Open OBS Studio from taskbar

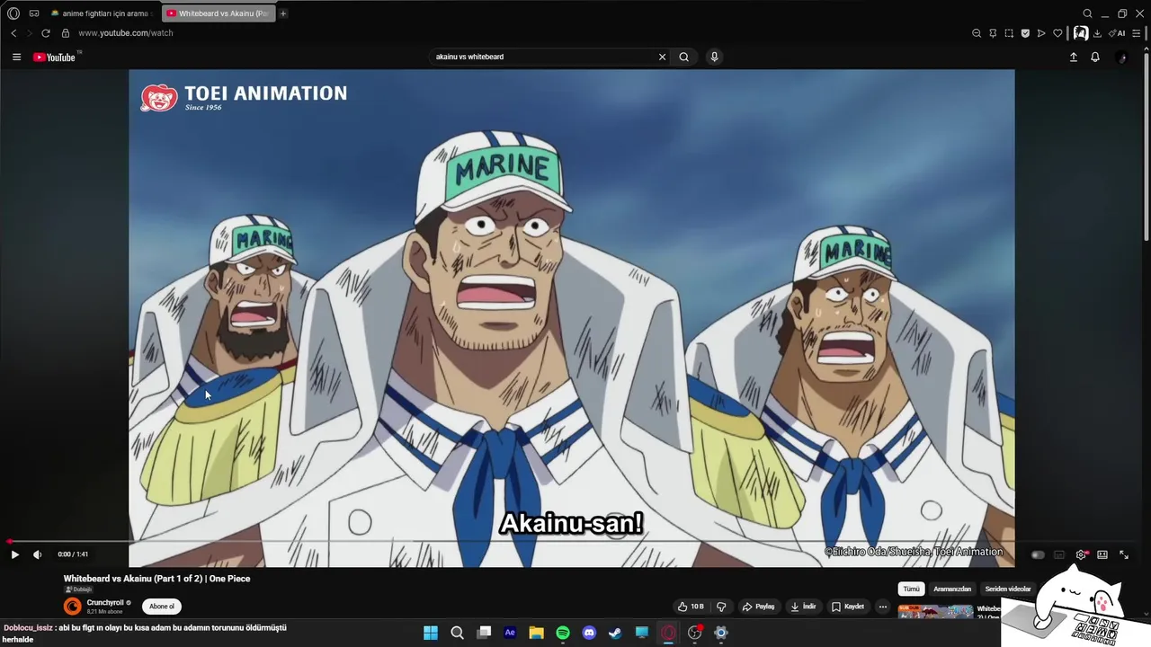pos(694,633)
